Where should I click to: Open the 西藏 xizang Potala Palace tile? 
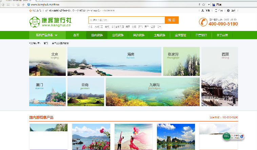[x=220, y=77]
